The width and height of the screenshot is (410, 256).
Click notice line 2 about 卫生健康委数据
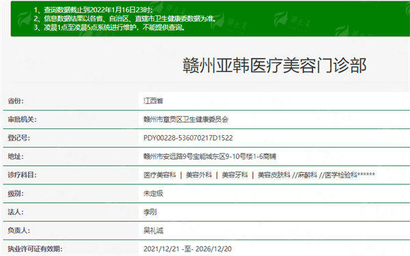coord(125,18)
